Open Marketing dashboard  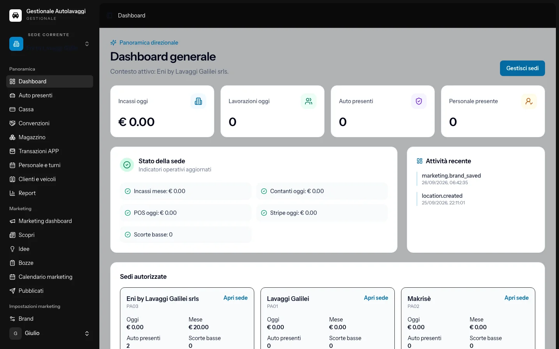click(x=50, y=221)
